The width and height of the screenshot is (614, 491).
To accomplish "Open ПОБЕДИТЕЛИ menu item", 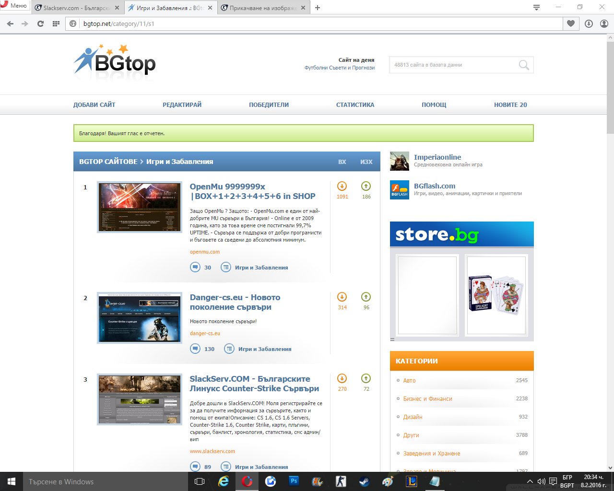I will coord(269,105).
